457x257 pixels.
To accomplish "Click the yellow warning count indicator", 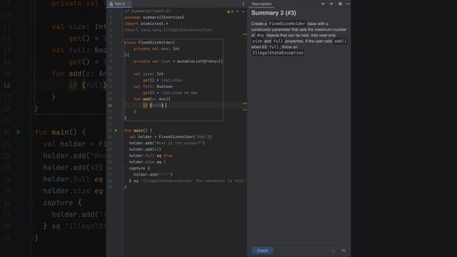I will 230,11.
